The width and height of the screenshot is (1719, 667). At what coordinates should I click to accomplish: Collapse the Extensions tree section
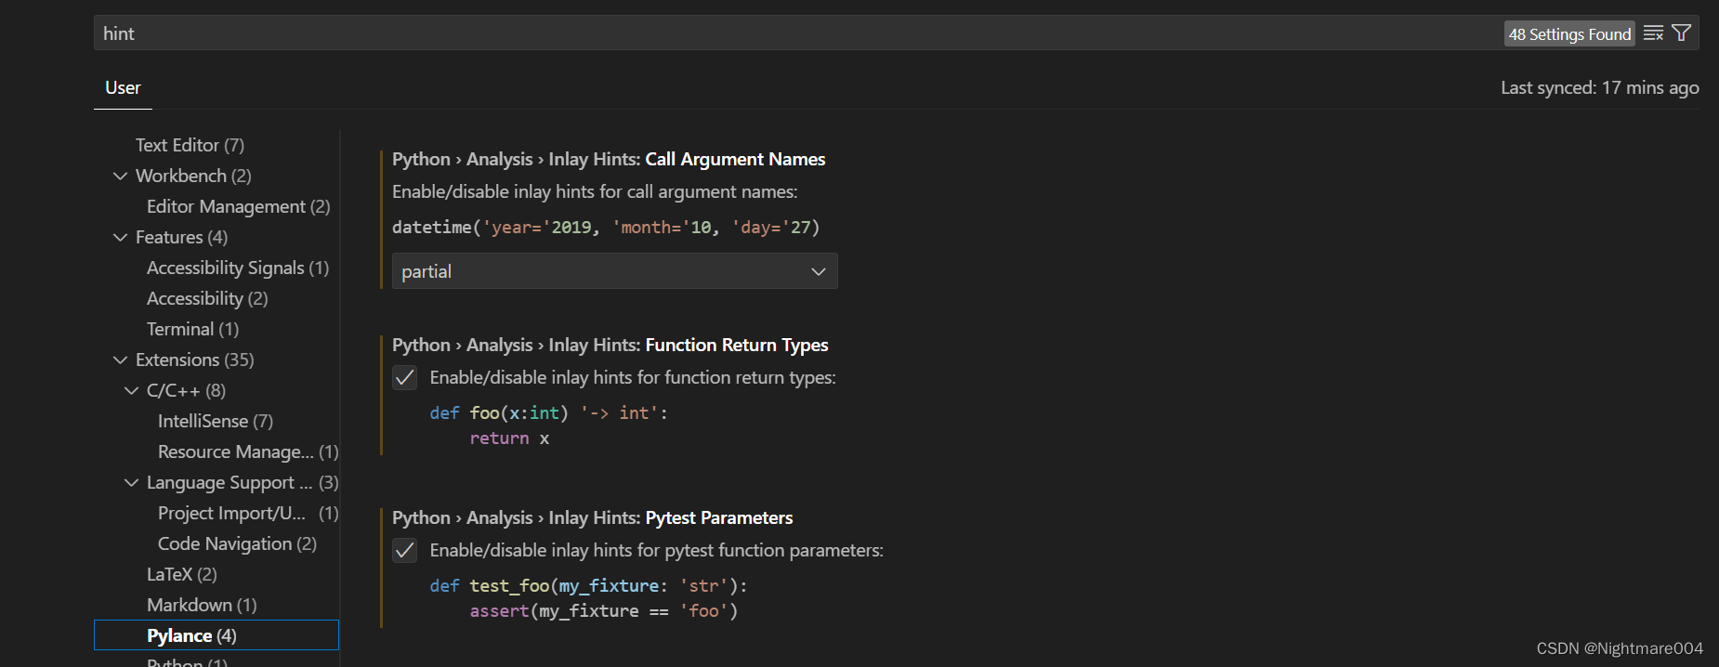120,360
